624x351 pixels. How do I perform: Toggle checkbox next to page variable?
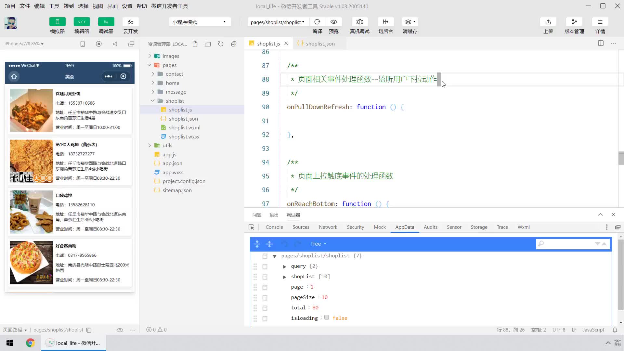(x=265, y=287)
